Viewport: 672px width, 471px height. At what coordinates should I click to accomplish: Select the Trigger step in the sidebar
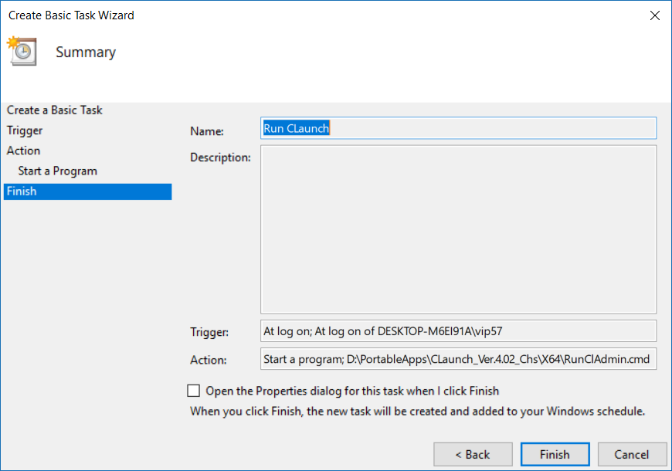pos(24,130)
